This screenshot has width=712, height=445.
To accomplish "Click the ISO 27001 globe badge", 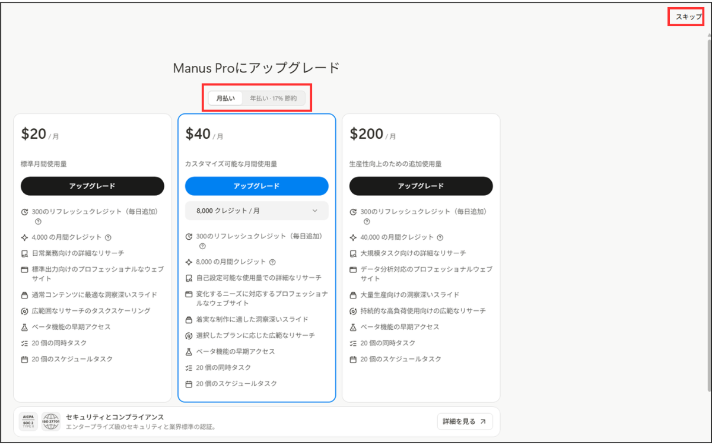I will click(51, 422).
